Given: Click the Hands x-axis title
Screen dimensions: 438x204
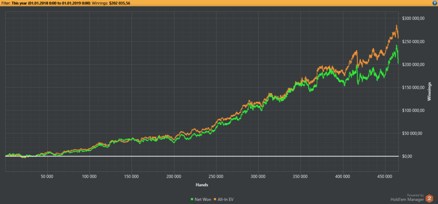Looking at the screenshot, I should (x=202, y=185).
